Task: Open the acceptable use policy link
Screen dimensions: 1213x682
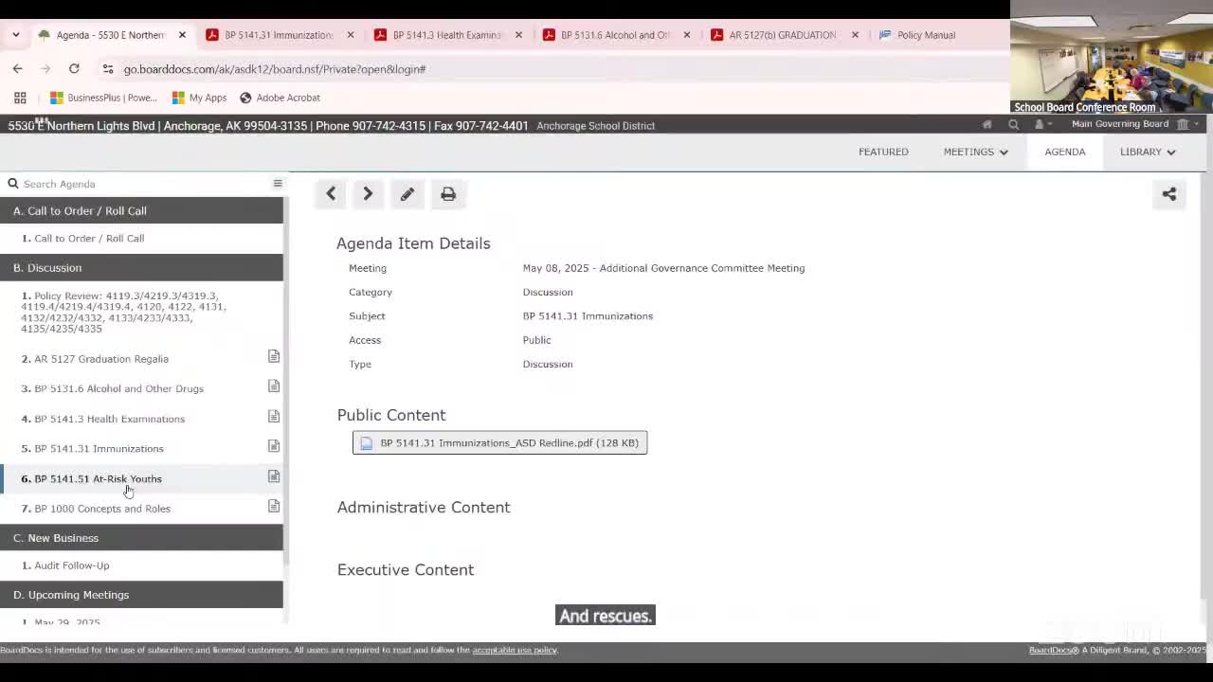Action: 515,650
